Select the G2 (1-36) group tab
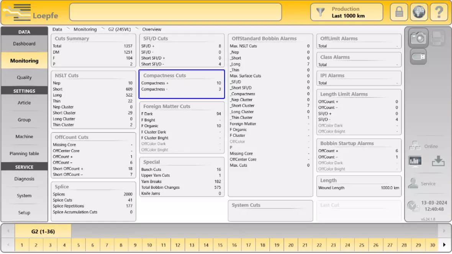 coord(43,231)
